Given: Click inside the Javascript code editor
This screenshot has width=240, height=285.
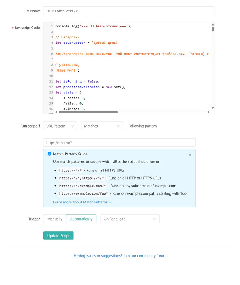Looking at the screenshot, I should [129, 68].
